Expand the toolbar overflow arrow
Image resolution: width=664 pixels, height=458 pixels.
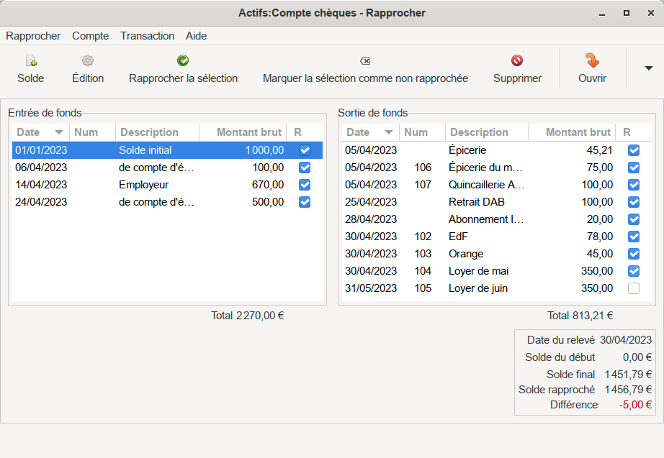click(648, 68)
